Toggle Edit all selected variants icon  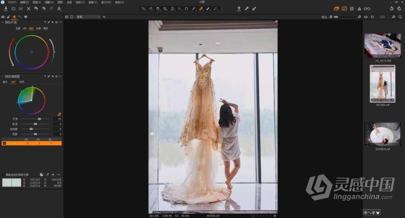point(336,9)
